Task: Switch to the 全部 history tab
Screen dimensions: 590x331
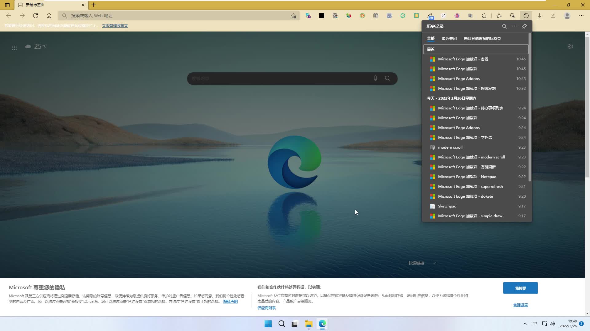Action: [x=431, y=38]
